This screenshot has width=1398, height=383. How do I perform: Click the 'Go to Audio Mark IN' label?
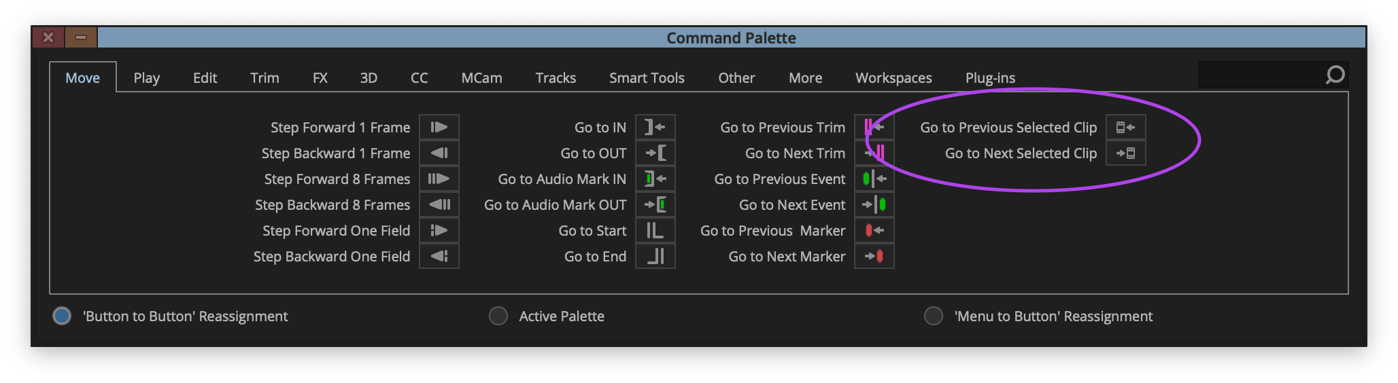562,179
